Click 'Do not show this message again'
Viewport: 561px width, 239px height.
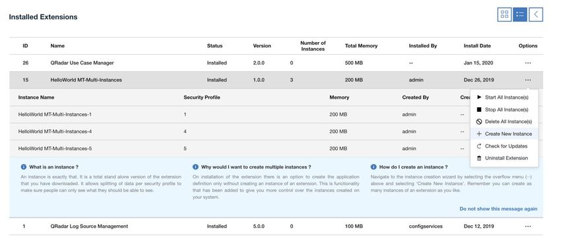click(x=498, y=209)
